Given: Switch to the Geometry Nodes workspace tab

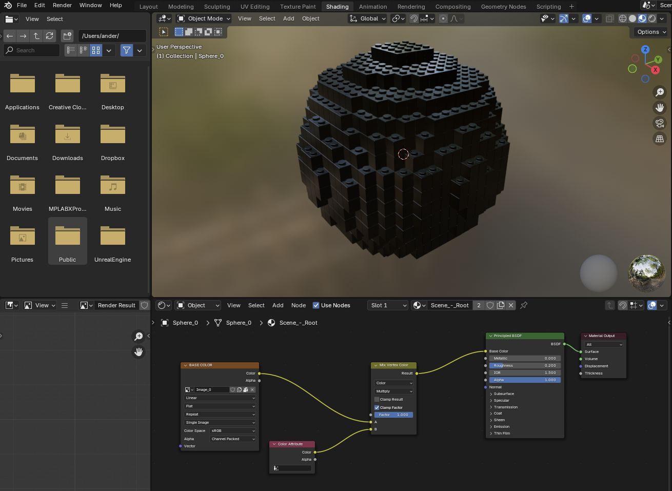Looking at the screenshot, I should [x=503, y=7].
